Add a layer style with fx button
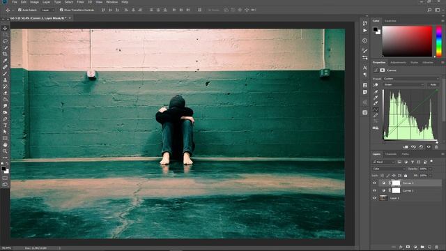 (x=401, y=247)
